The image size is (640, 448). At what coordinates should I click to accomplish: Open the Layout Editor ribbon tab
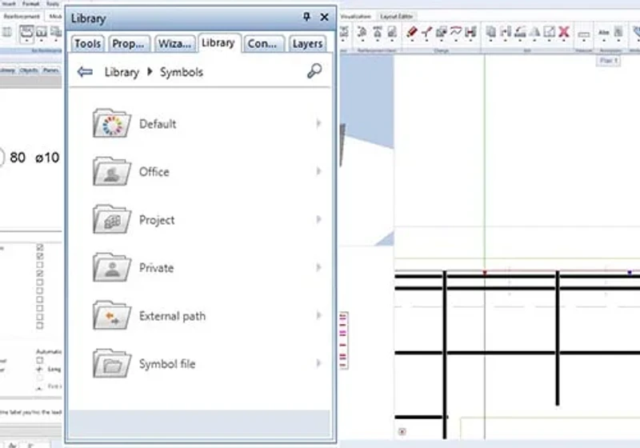(396, 16)
